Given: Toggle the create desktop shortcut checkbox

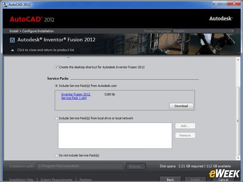Looking at the screenshot, I should coord(57,67).
